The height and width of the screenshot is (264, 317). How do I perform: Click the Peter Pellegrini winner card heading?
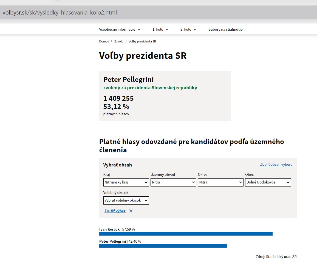[x=128, y=79]
